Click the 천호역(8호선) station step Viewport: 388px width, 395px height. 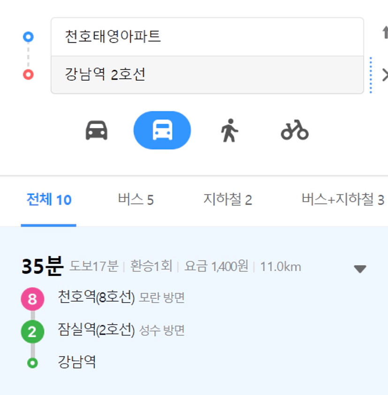(96, 297)
